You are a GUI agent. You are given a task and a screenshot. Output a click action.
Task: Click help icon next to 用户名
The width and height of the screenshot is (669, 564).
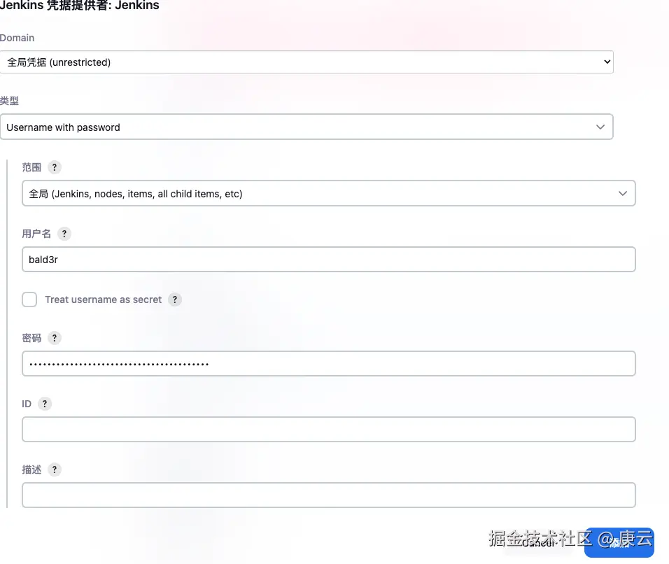pyautogui.click(x=64, y=234)
